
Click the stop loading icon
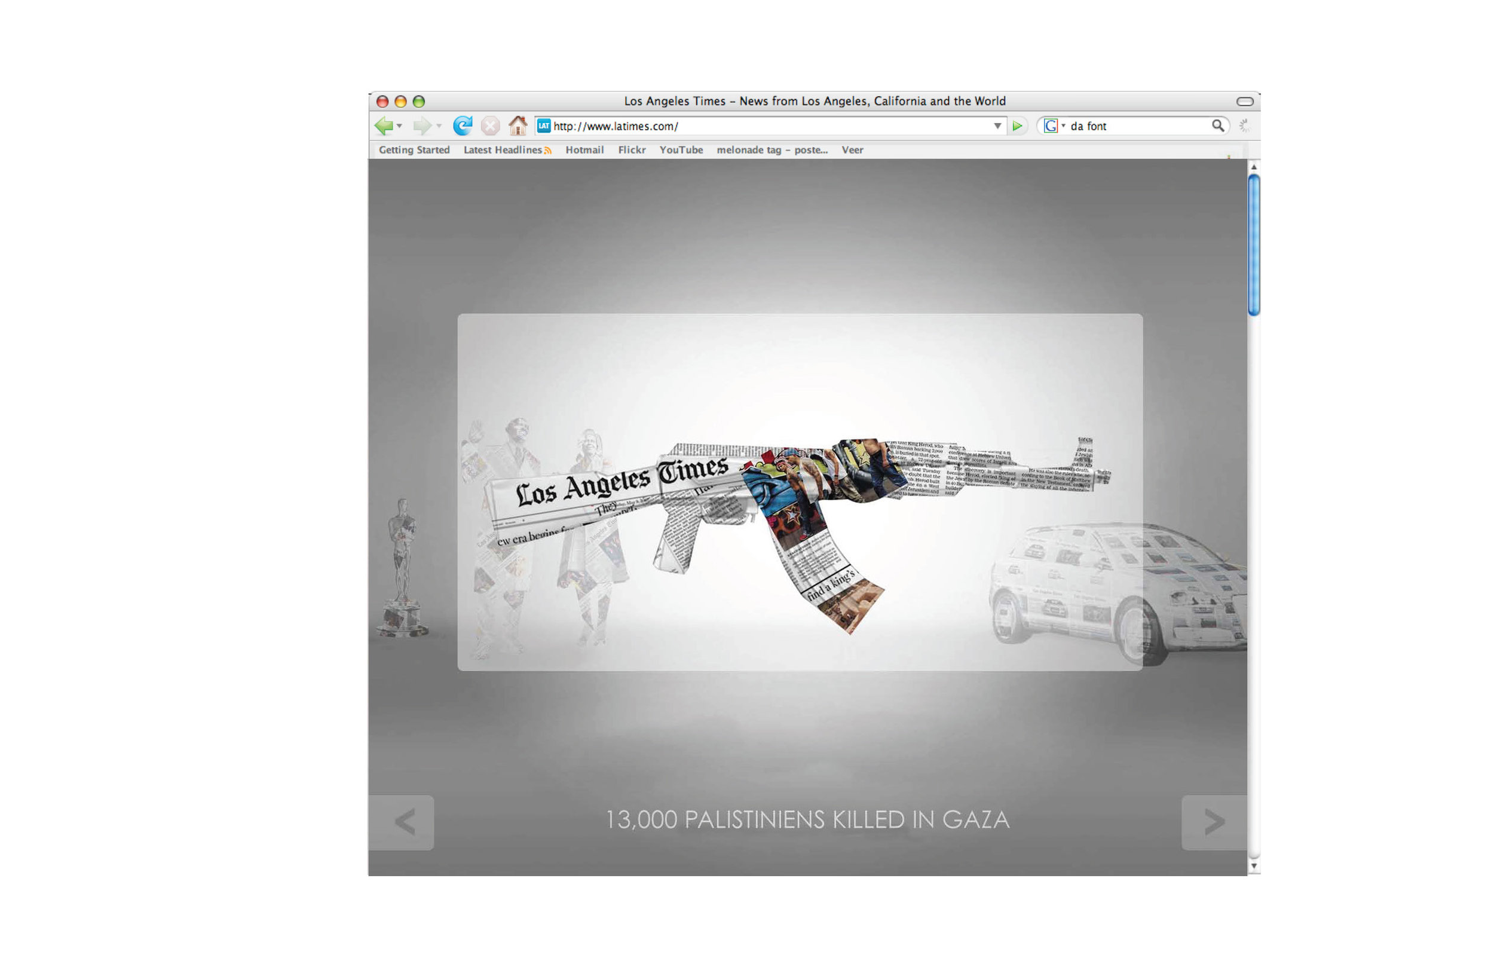[x=490, y=126]
